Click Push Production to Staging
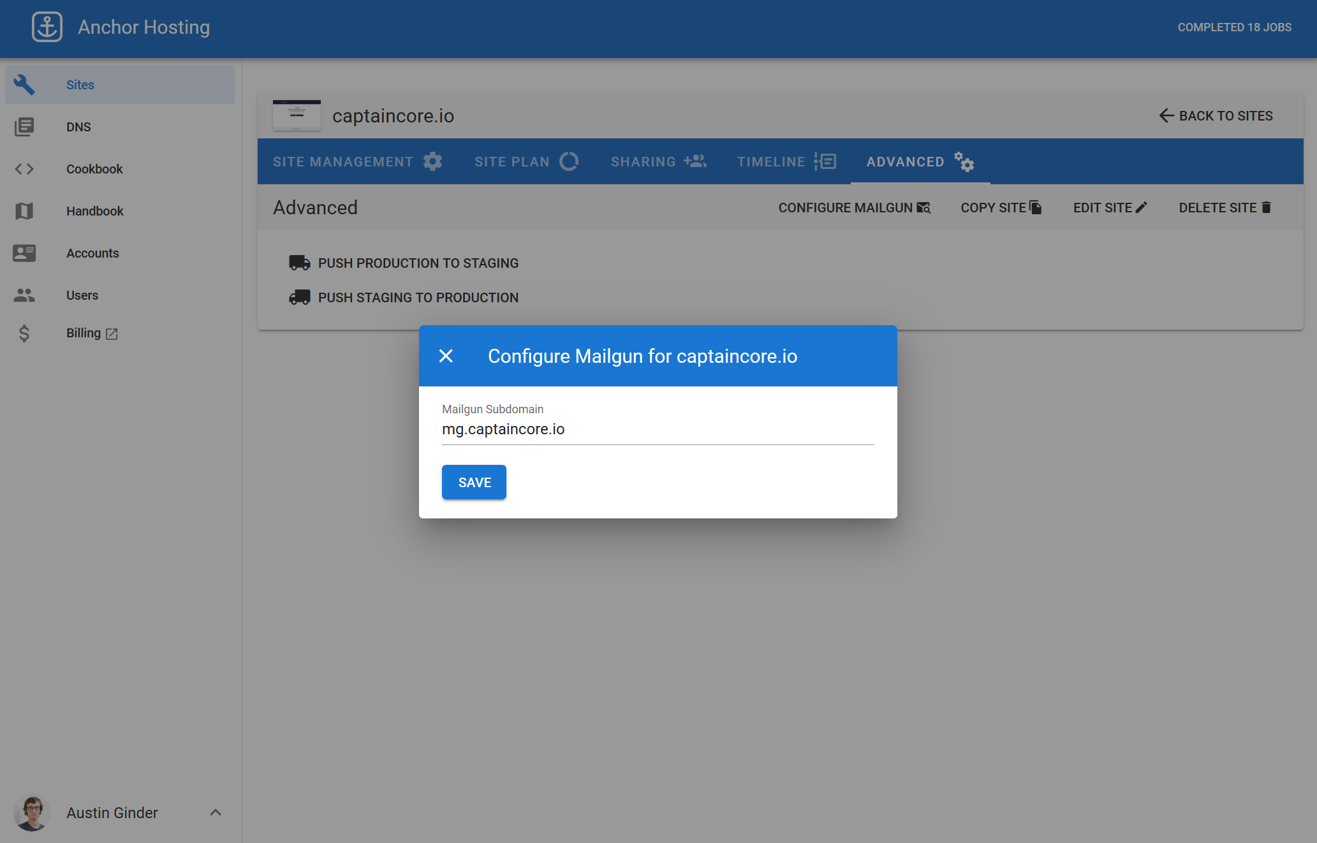1317x843 pixels. coord(404,263)
